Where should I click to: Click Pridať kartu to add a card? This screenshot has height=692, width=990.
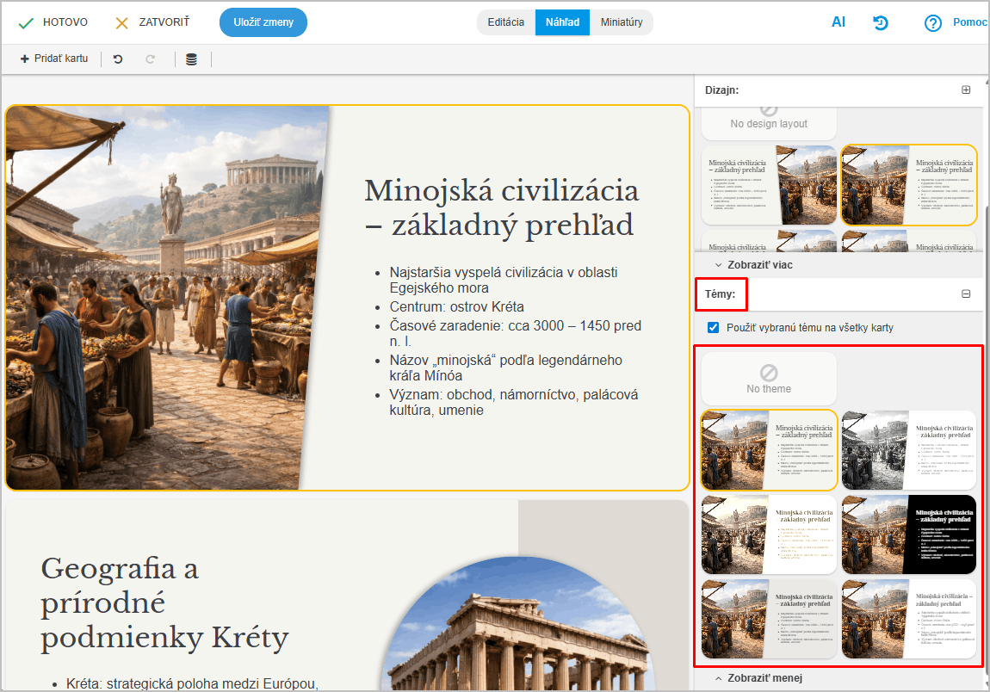click(x=54, y=59)
